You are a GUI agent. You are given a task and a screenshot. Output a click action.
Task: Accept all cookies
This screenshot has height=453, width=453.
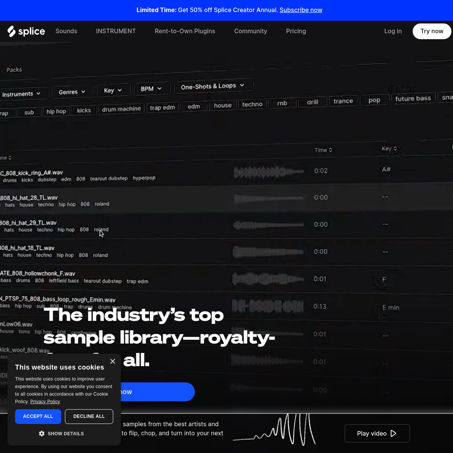pyautogui.click(x=38, y=416)
